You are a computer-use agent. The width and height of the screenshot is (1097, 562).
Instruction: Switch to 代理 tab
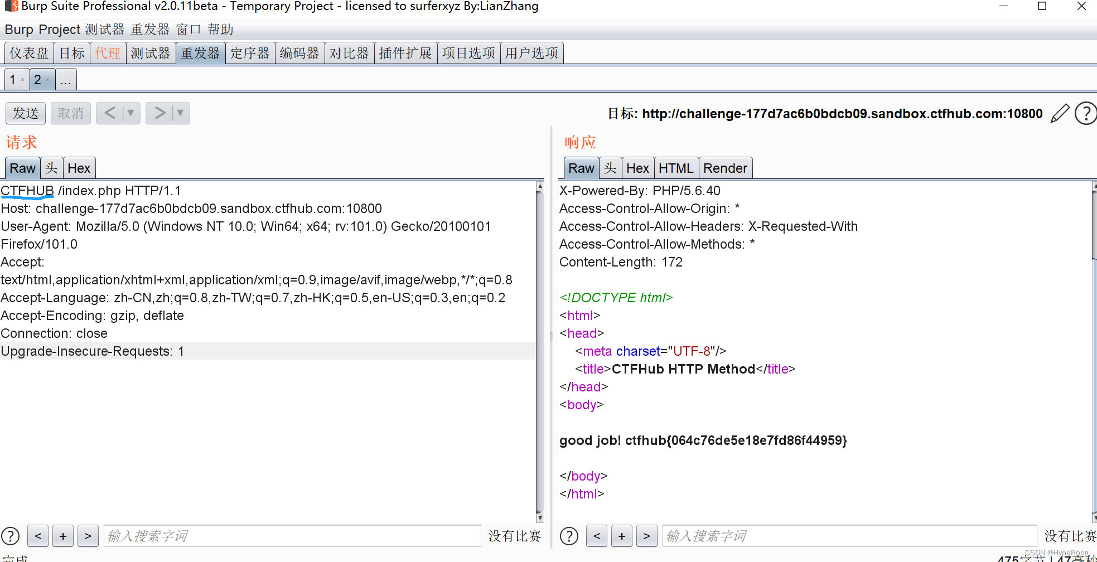[x=108, y=53]
